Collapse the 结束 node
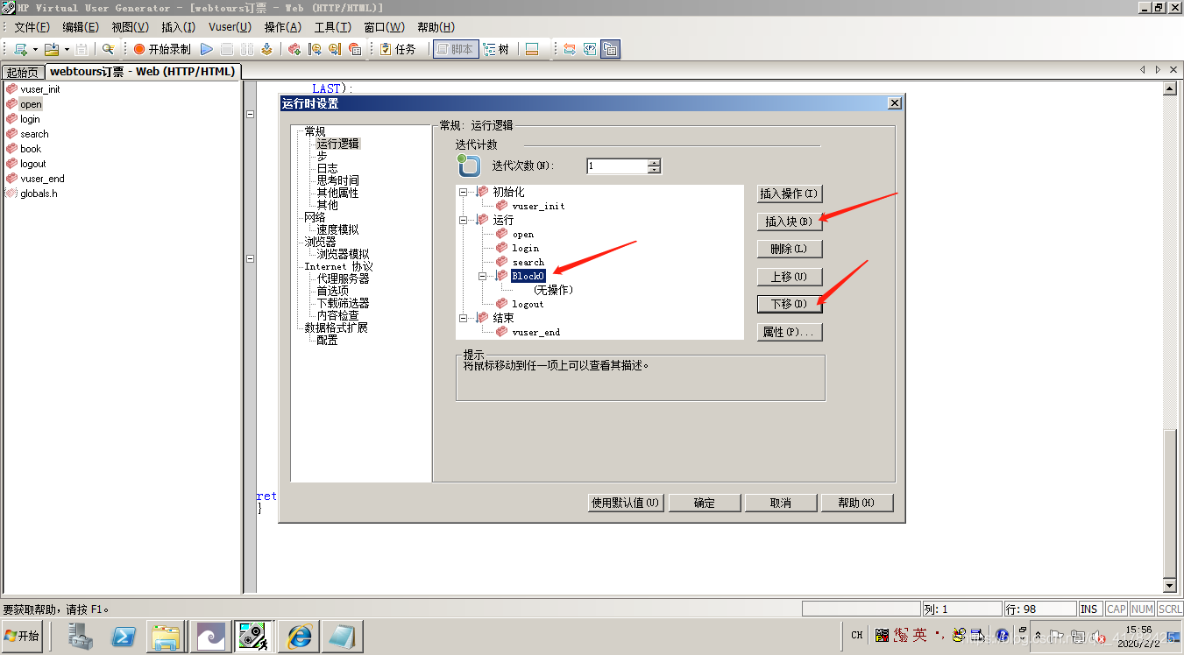The image size is (1184, 655). tap(463, 318)
